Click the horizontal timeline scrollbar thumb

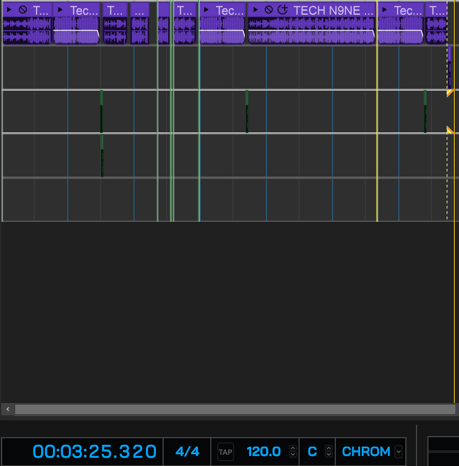(235, 410)
